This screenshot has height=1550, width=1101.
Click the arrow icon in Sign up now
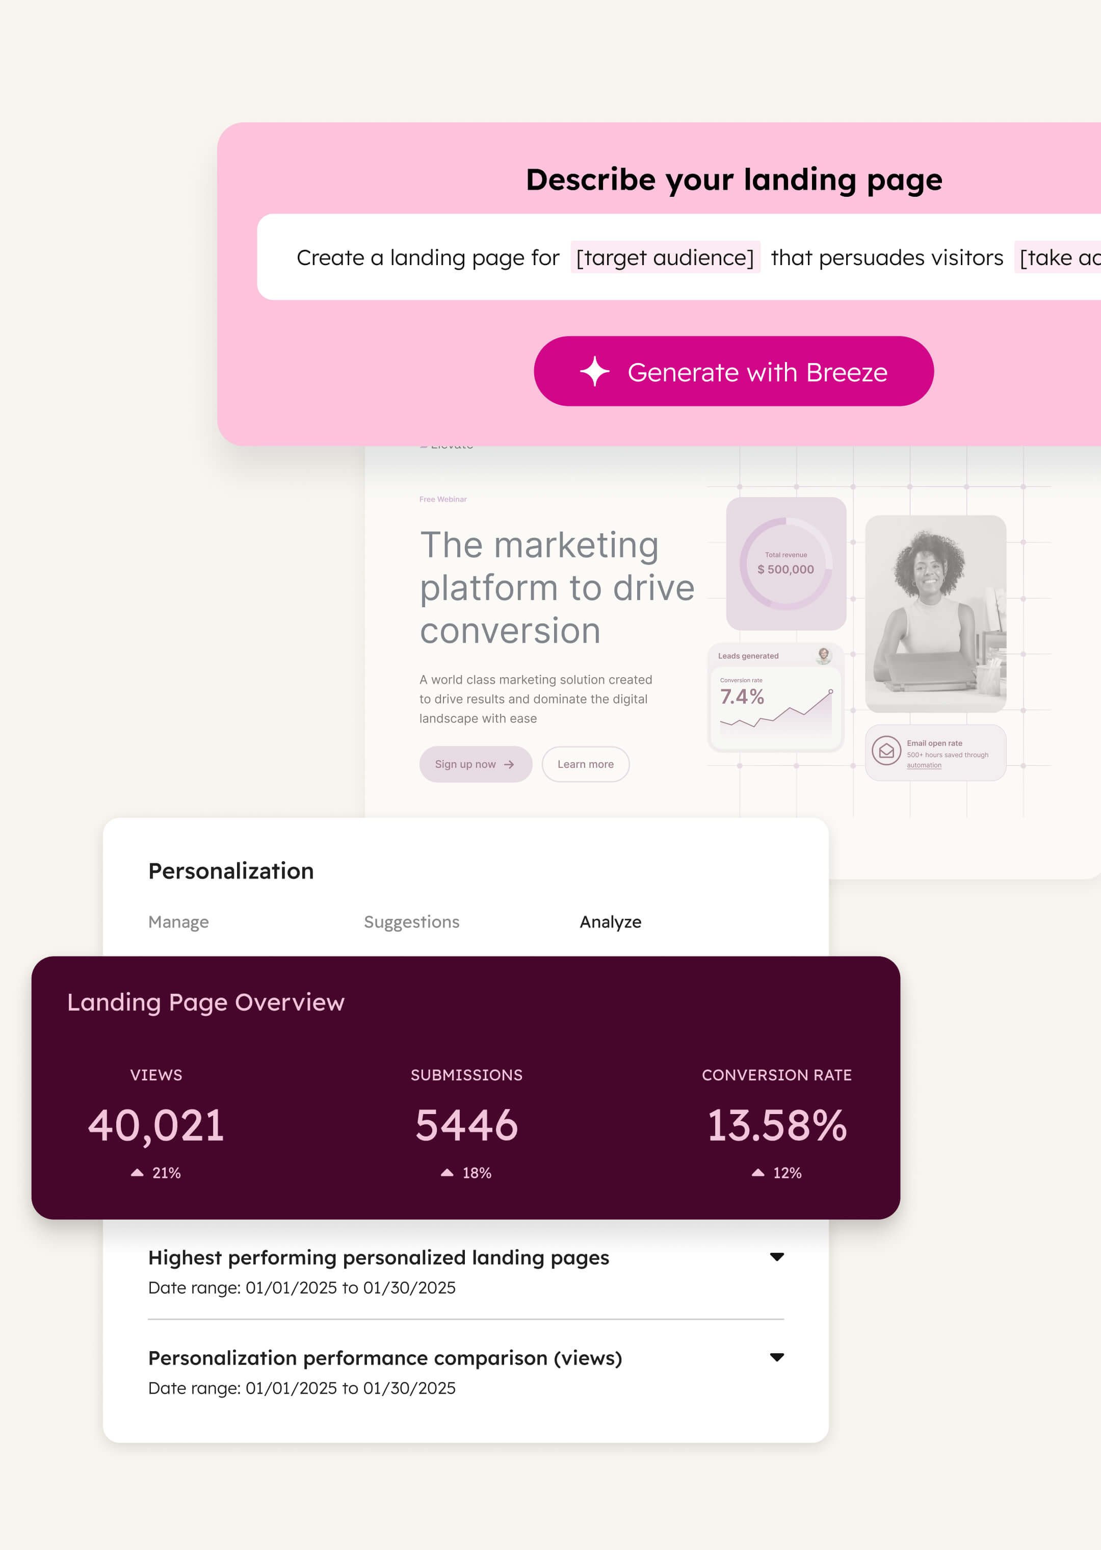509,764
